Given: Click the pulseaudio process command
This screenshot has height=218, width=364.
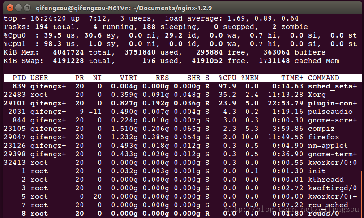Looking at the screenshot, I should (x=330, y=112).
